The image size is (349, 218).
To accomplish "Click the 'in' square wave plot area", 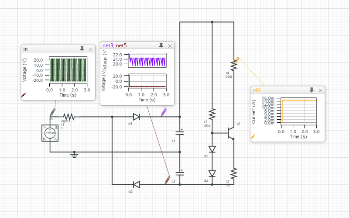I will 68,70.
